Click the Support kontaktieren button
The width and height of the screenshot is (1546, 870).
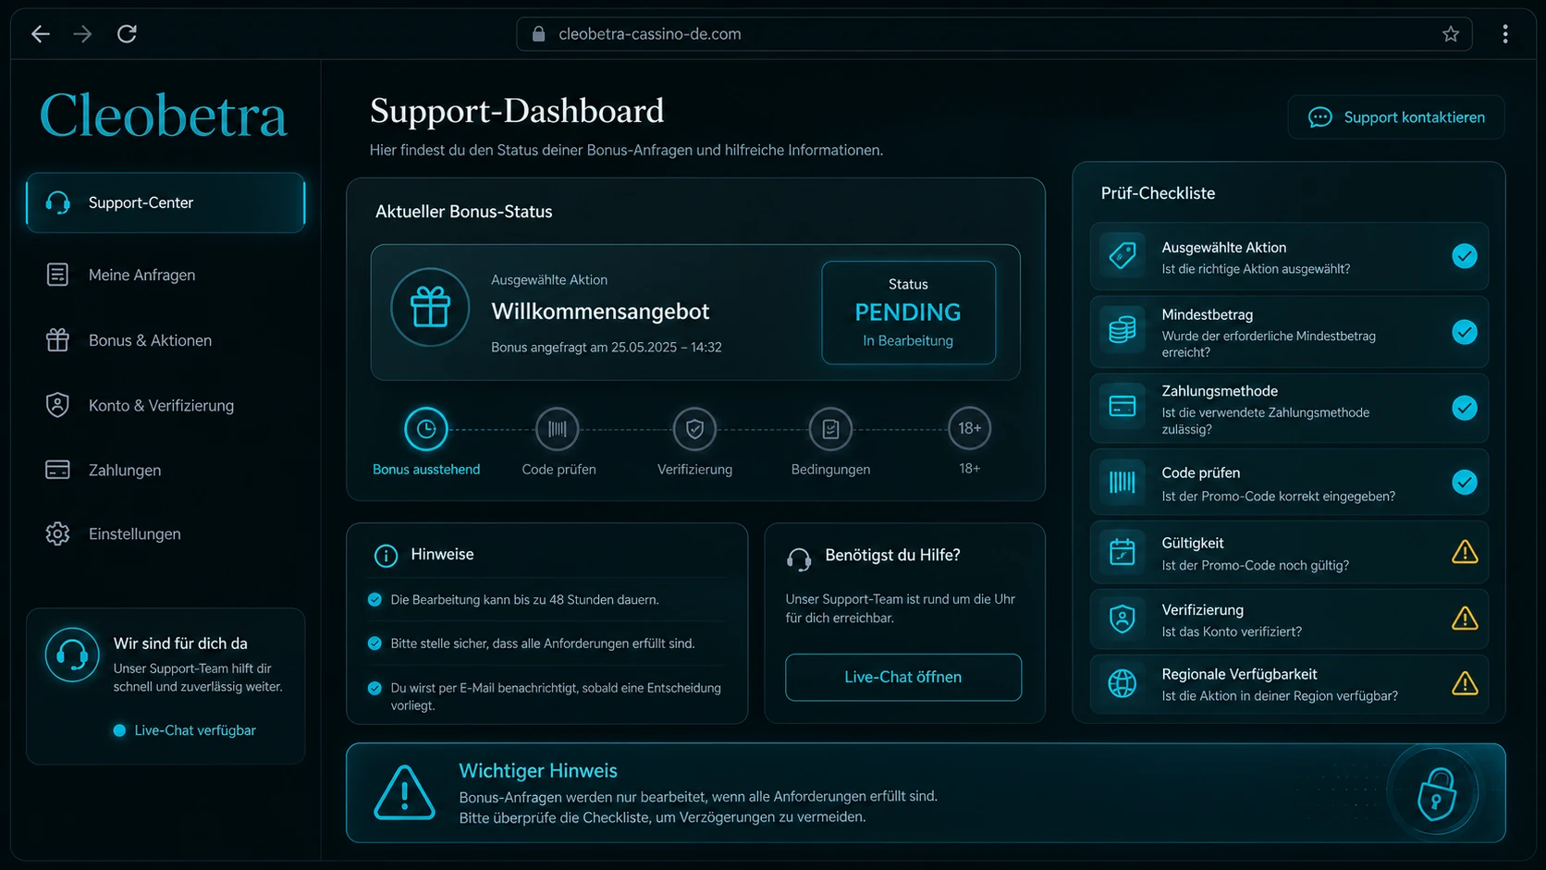[x=1396, y=117]
